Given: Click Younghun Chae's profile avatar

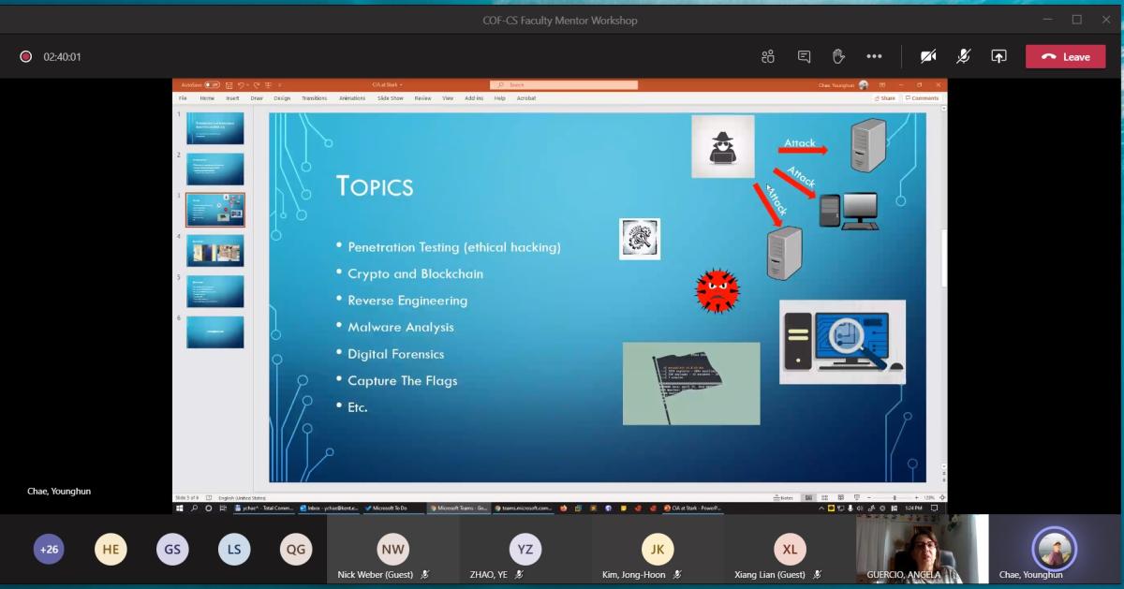Looking at the screenshot, I should click(1055, 548).
